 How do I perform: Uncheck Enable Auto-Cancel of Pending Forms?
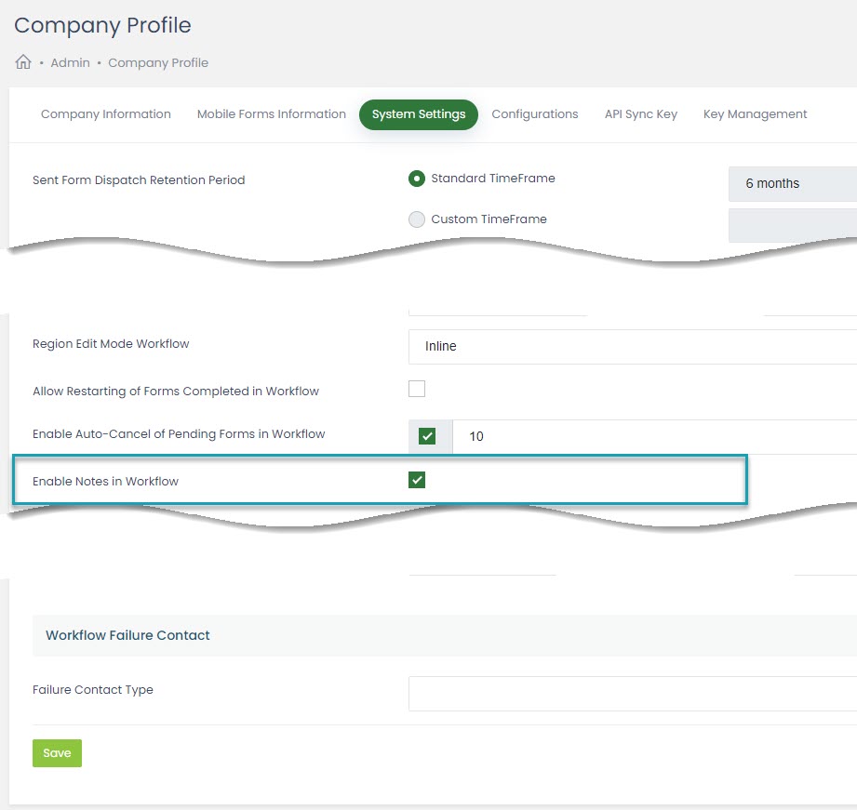tap(427, 436)
